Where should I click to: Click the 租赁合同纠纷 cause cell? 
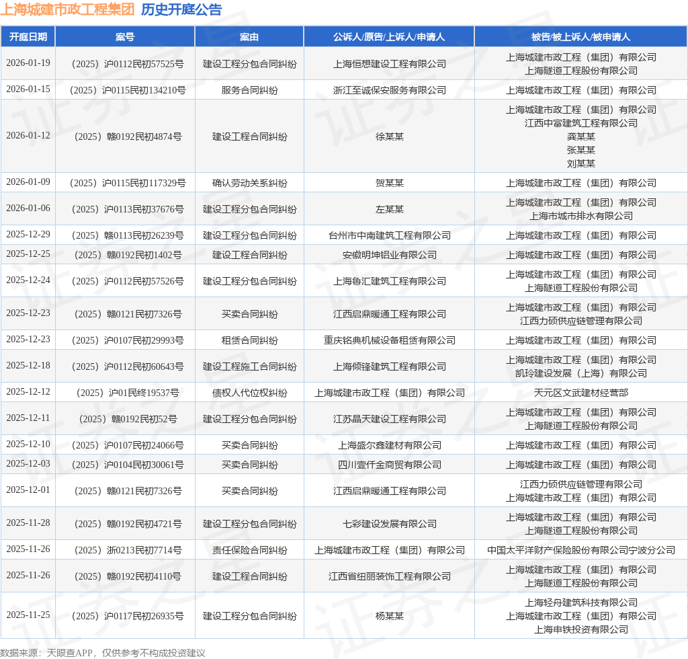pyautogui.click(x=249, y=341)
